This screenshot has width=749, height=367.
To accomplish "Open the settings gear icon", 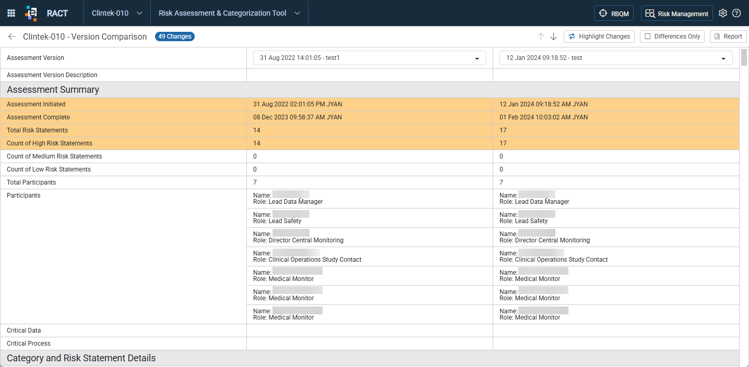I will tap(723, 14).
